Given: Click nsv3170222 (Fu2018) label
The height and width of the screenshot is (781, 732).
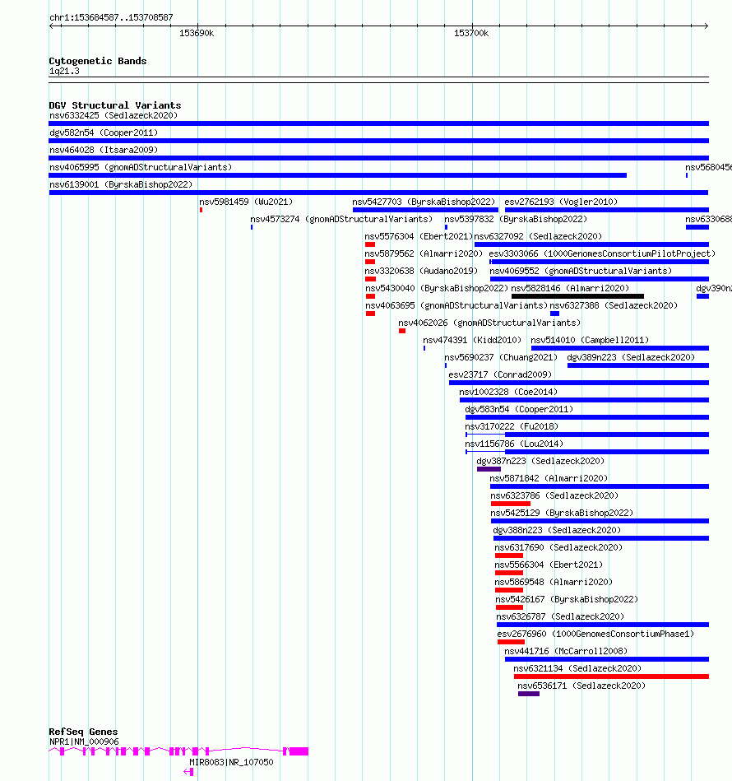Looking at the screenshot, I should (x=512, y=427).
